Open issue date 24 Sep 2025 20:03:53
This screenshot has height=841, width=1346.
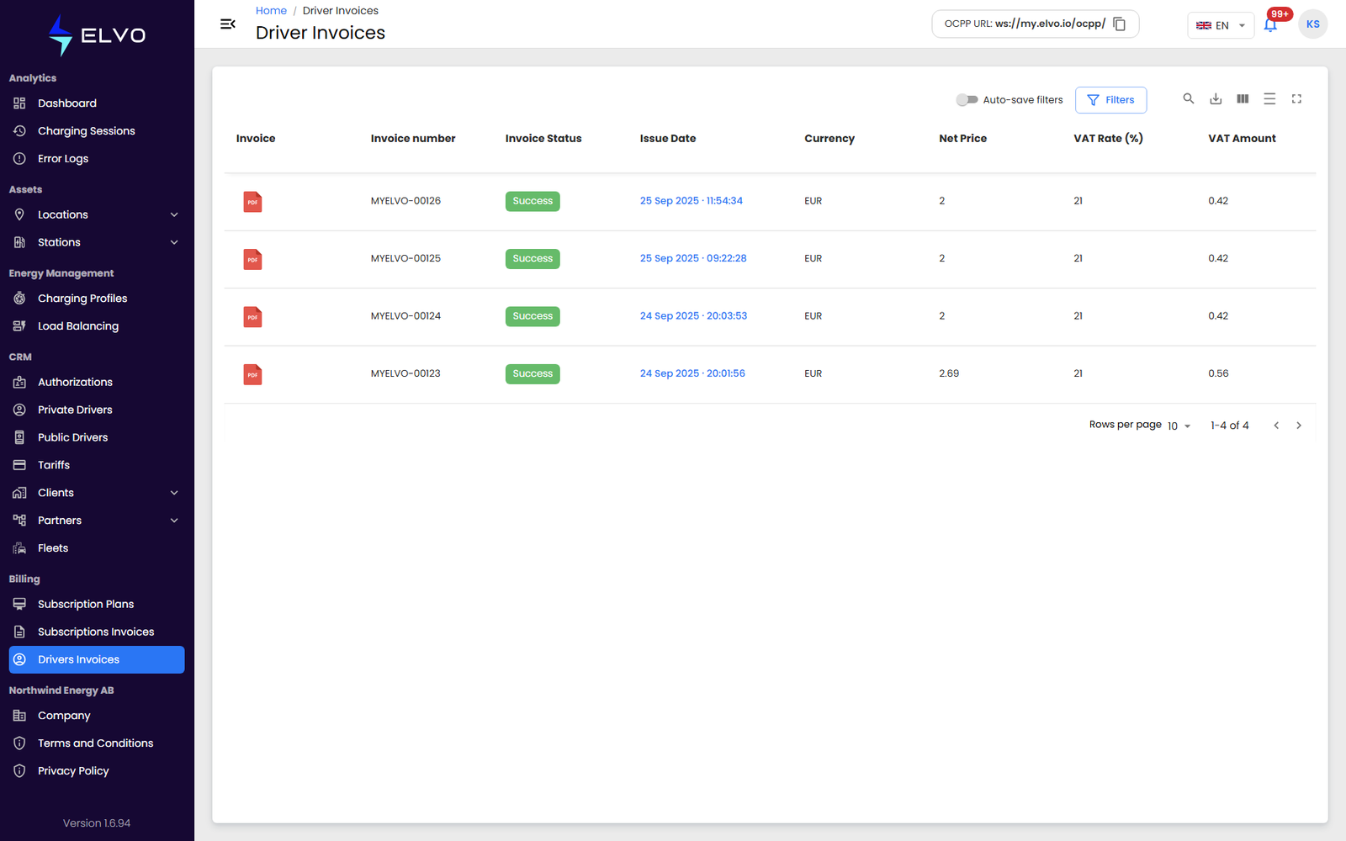(693, 316)
